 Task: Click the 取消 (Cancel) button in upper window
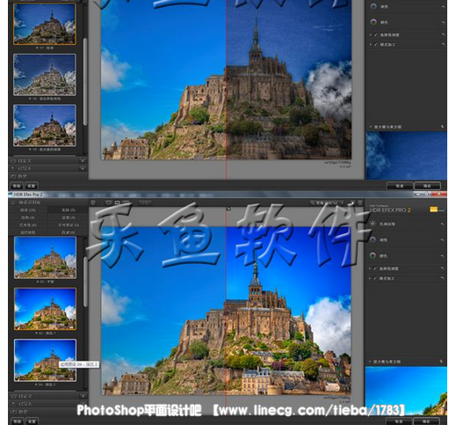(400, 186)
